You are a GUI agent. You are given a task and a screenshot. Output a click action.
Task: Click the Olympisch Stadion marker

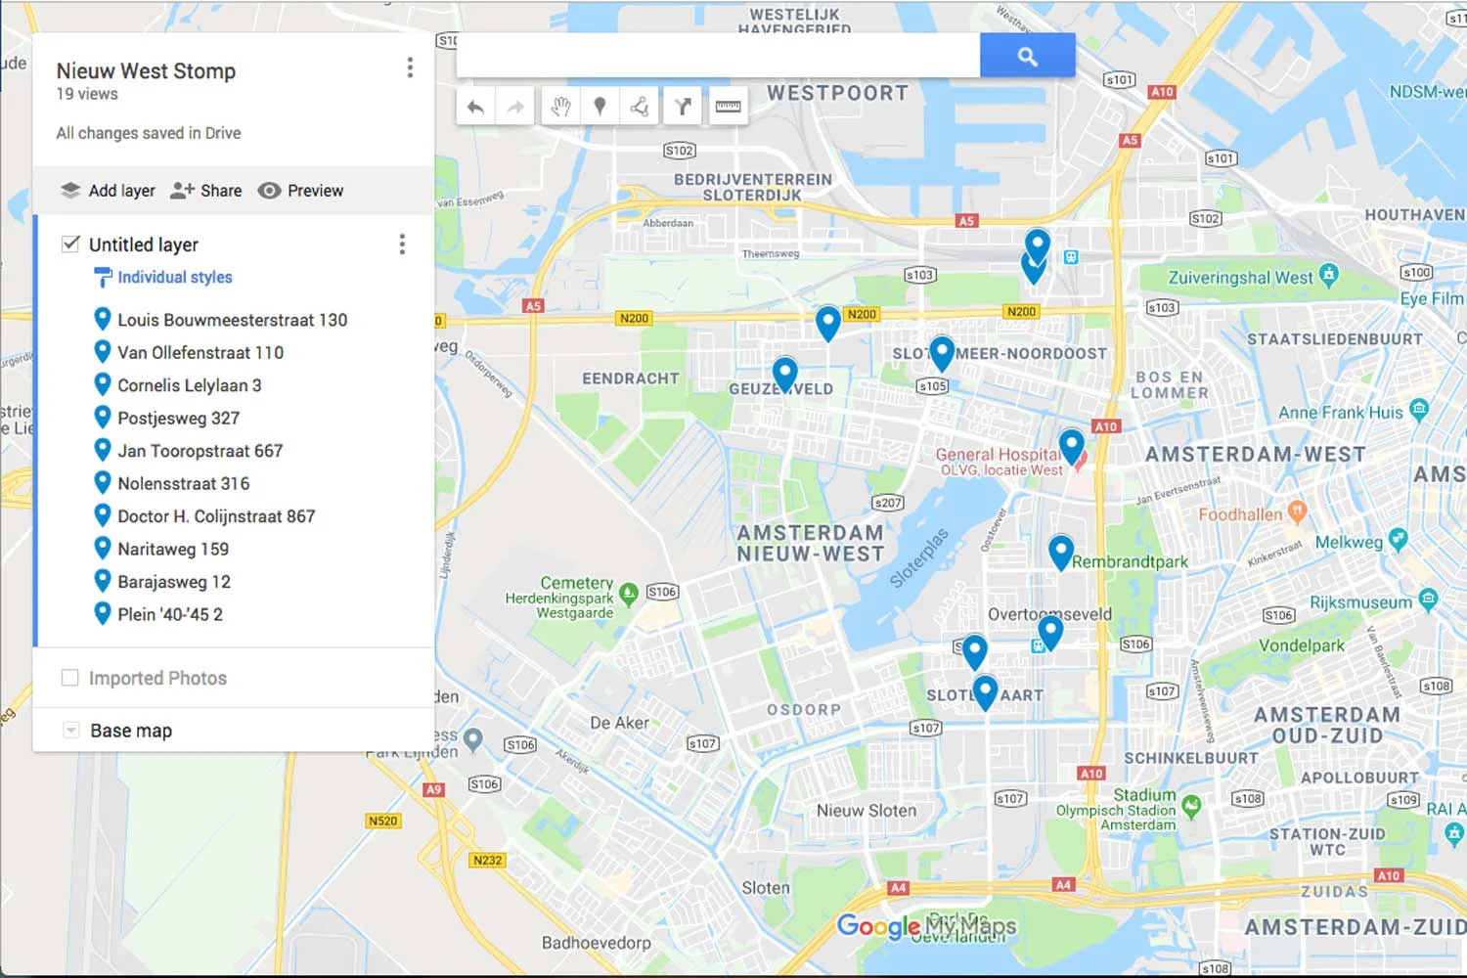tap(1190, 807)
